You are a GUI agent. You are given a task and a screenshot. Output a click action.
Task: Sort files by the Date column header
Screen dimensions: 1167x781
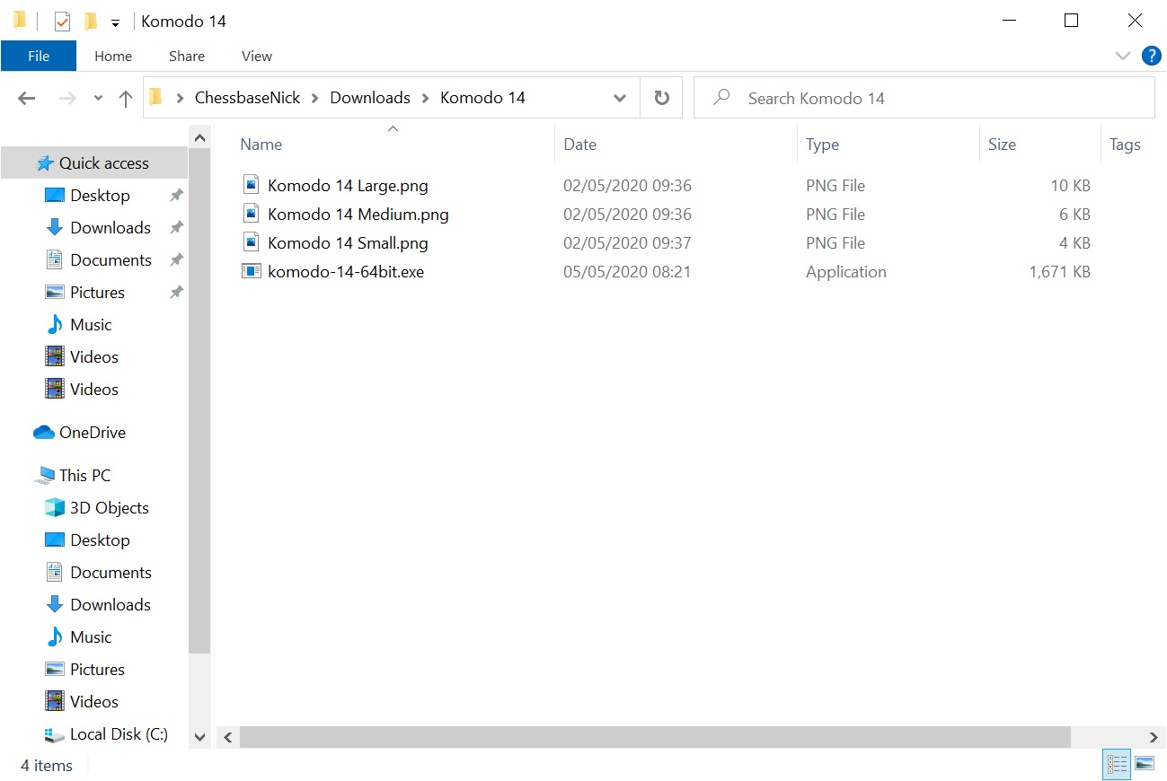click(x=579, y=145)
